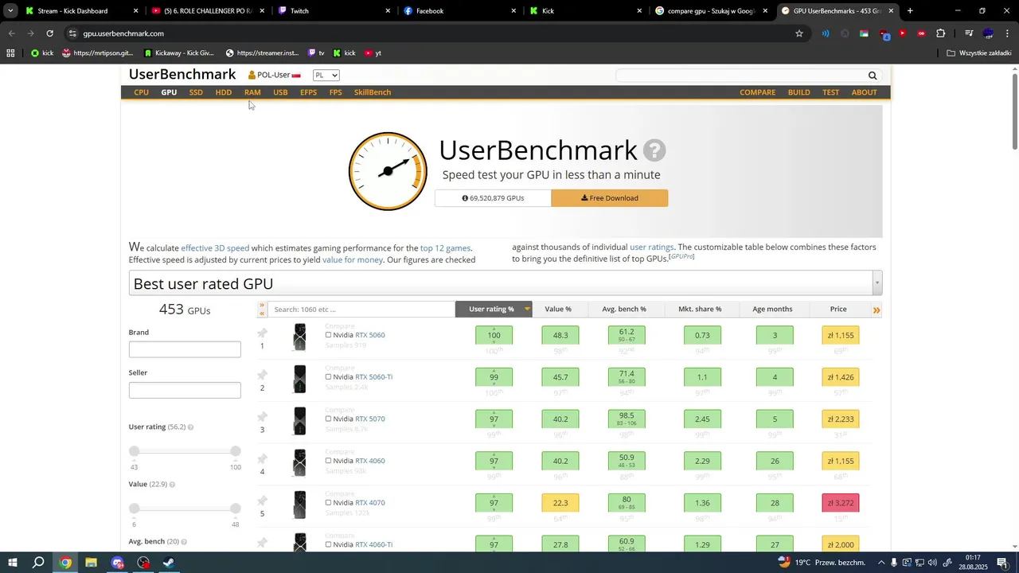Open Wszystkie zakładki bookmarks folder
1019x573 pixels.
tap(978, 53)
